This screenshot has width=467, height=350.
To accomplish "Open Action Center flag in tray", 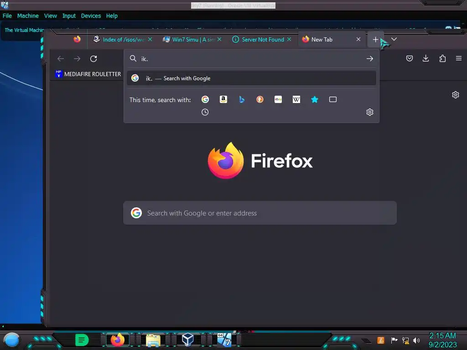I will [394, 340].
